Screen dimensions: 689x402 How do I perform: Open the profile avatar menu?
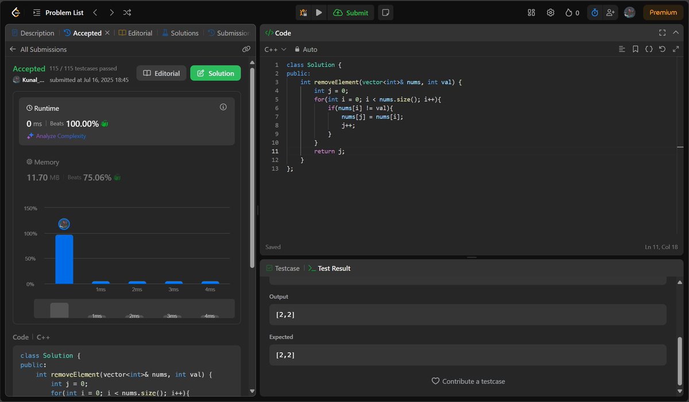pyautogui.click(x=630, y=13)
